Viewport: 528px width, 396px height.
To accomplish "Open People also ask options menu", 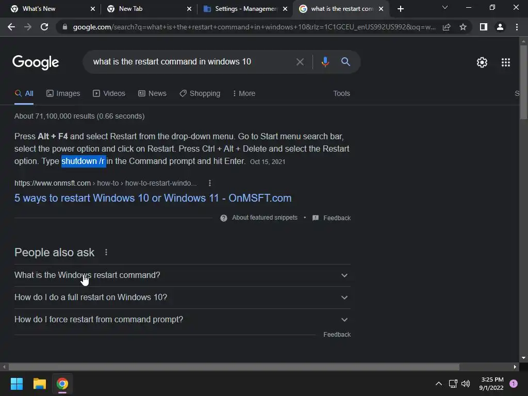I will [106, 252].
